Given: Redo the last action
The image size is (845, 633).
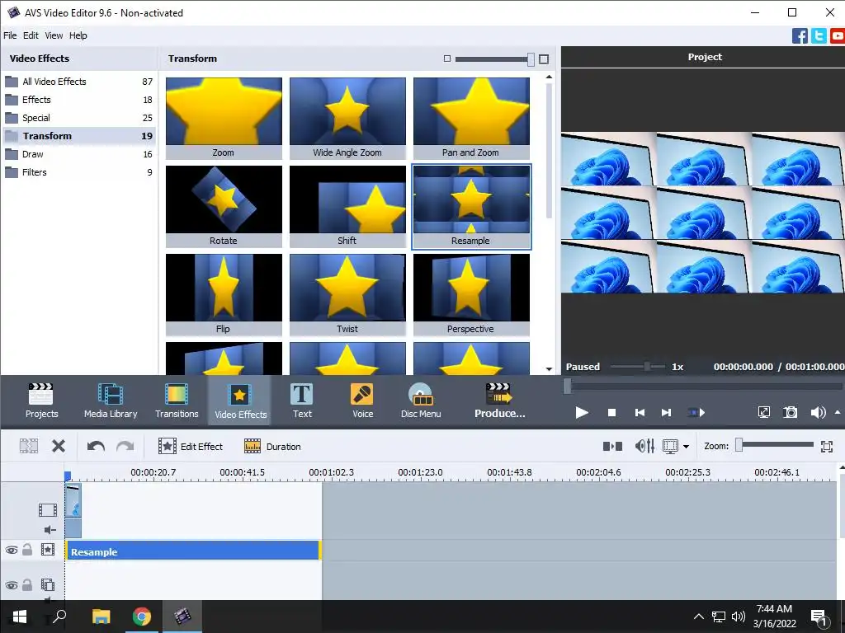Looking at the screenshot, I should point(125,446).
